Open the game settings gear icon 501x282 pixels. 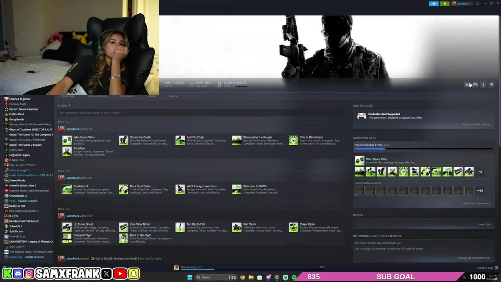(467, 85)
